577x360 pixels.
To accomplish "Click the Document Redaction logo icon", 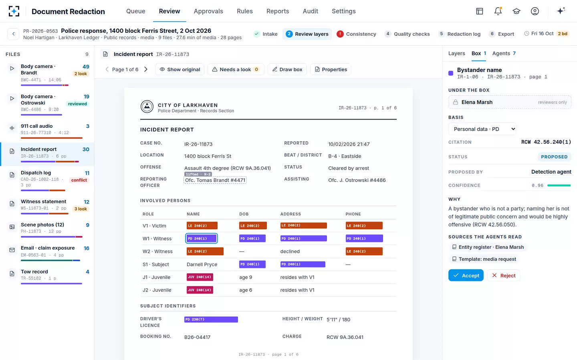I will tap(14, 11).
